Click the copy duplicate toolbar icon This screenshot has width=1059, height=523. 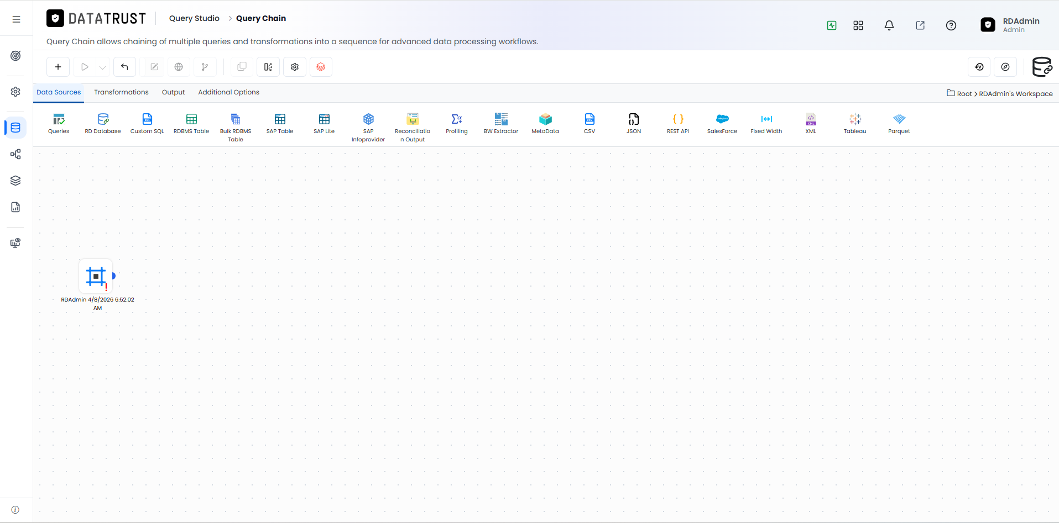(242, 67)
